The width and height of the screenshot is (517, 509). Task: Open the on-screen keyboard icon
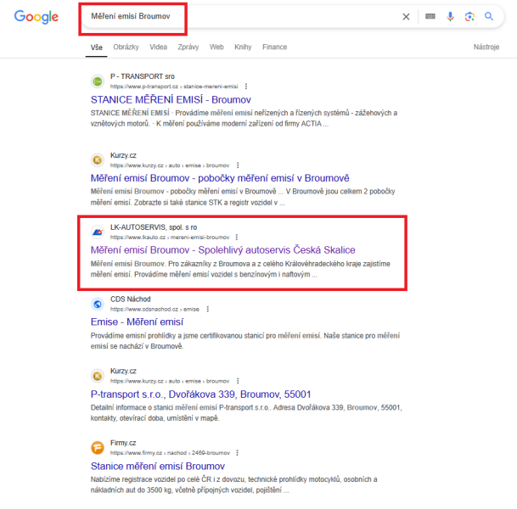point(430,16)
